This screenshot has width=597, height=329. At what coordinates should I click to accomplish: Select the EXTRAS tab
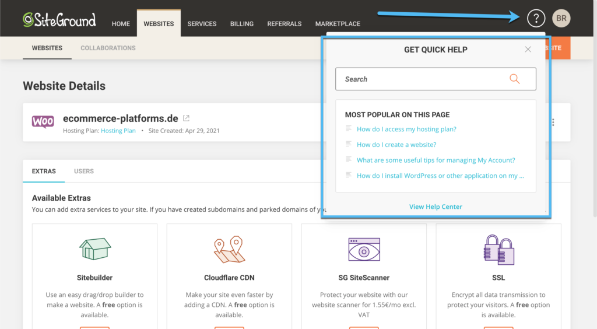point(44,171)
